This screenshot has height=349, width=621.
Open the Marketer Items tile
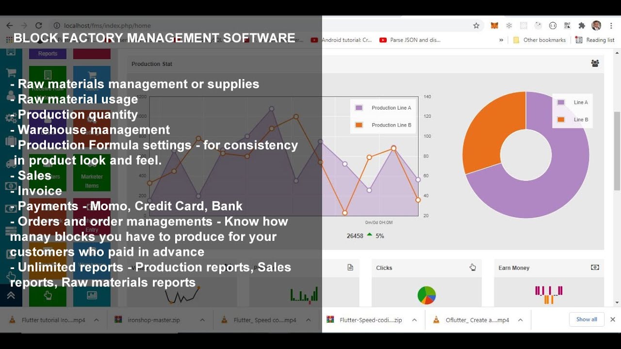[x=92, y=173]
